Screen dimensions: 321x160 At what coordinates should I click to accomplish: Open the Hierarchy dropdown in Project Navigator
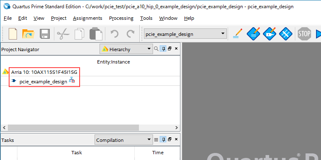(x=126, y=49)
